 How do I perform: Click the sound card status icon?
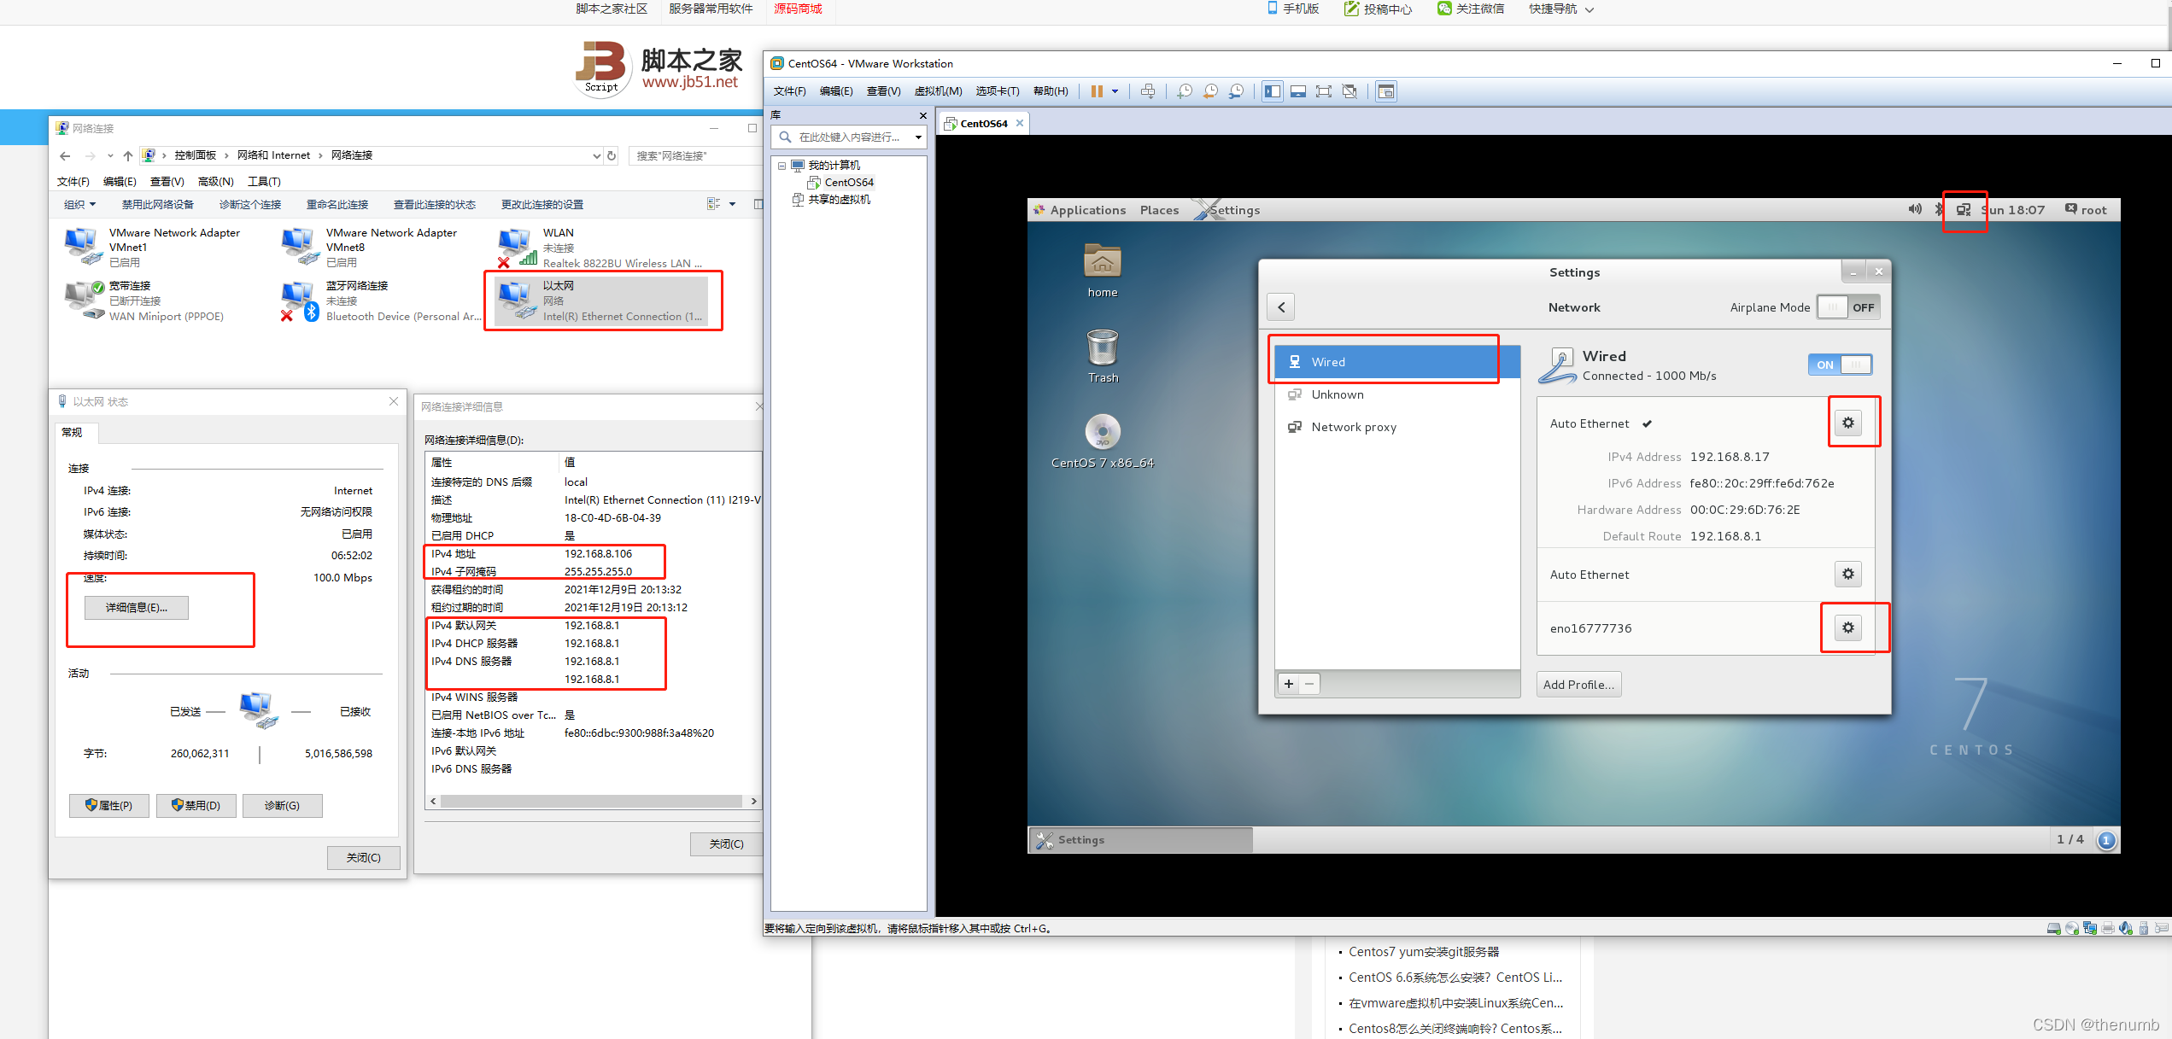click(2126, 928)
